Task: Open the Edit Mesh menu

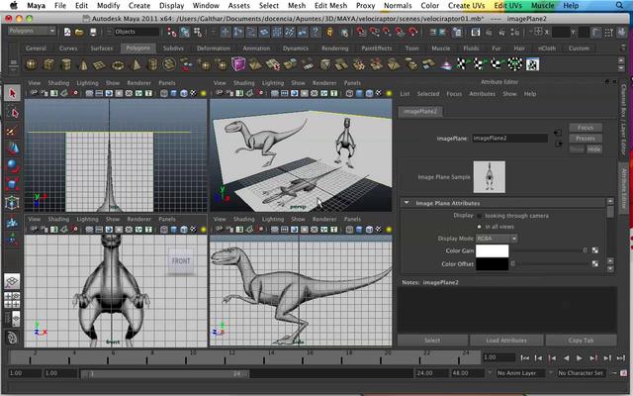Action: coord(330,6)
